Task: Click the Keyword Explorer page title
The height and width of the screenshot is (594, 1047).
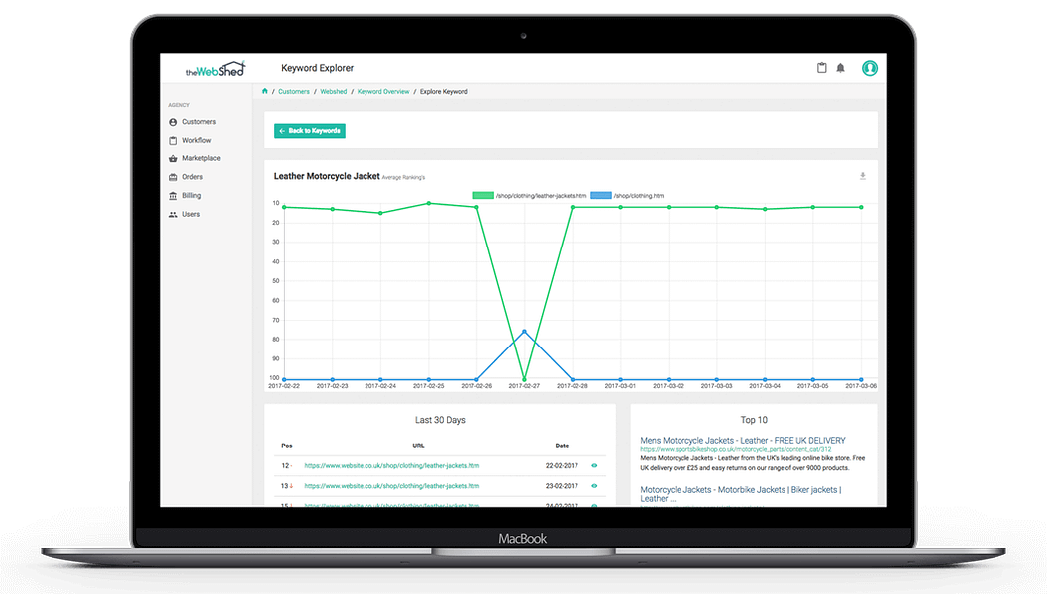Action: coord(317,68)
